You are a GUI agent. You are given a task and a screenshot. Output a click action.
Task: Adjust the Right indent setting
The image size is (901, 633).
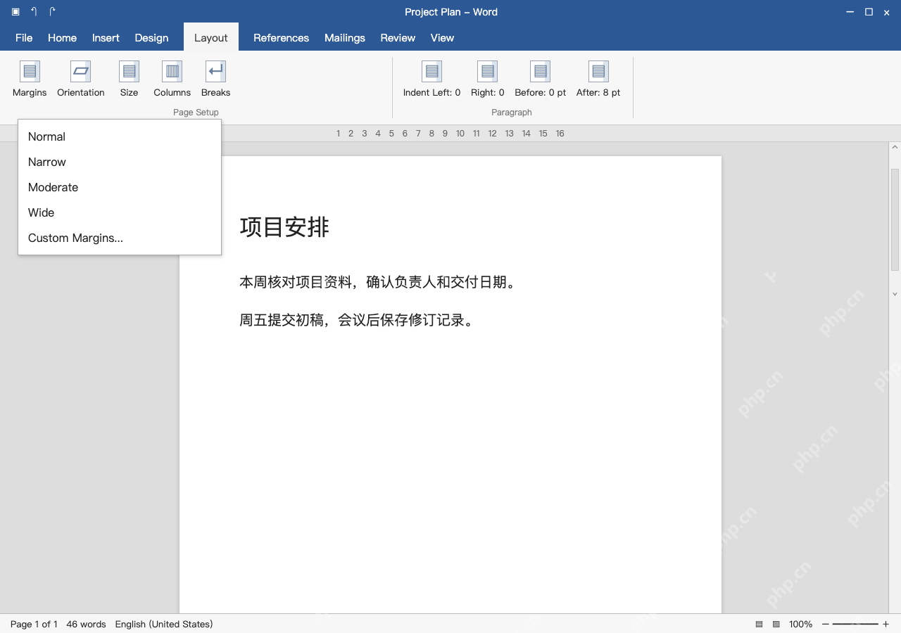(x=488, y=79)
